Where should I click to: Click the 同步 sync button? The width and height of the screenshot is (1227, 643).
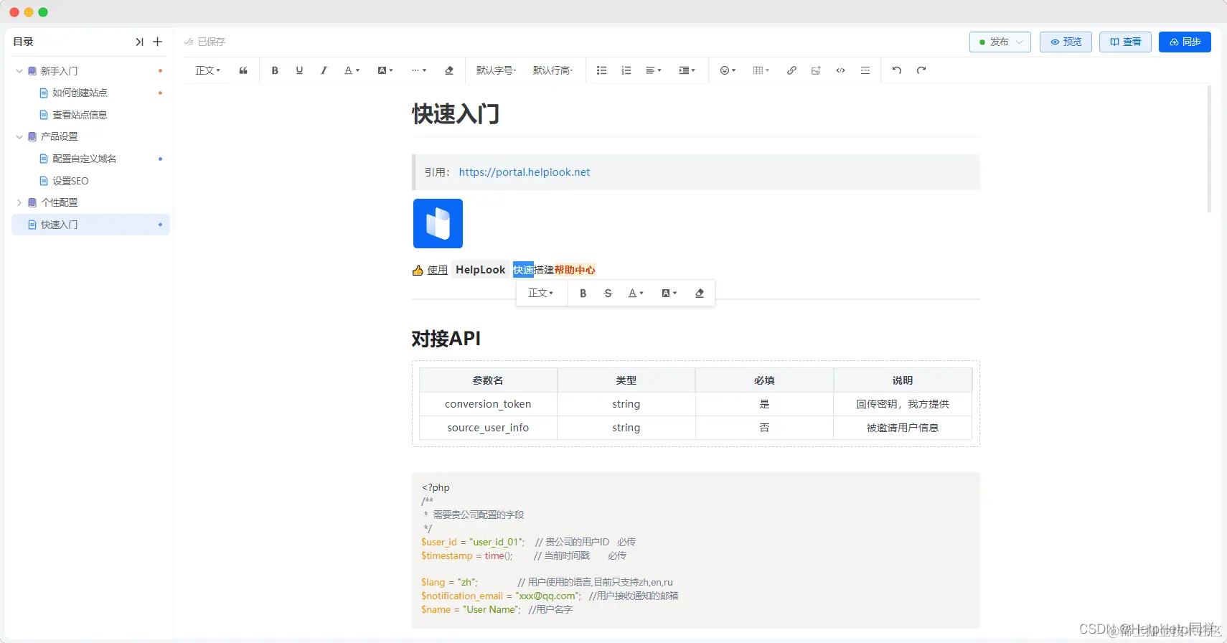pos(1185,42)
